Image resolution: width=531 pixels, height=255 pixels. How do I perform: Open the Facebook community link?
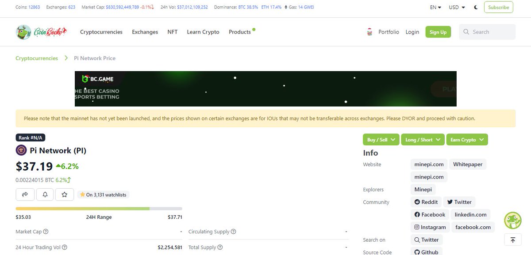tap(430, 215)
